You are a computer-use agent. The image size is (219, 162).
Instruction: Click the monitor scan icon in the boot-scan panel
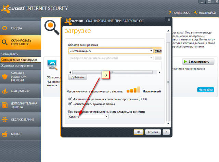click(52, 65)
